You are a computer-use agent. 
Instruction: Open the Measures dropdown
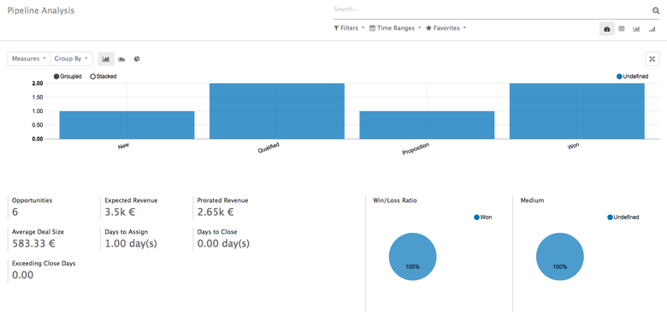pos(29,59)
